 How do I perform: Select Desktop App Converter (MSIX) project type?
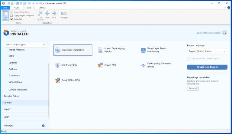(158, 65)
